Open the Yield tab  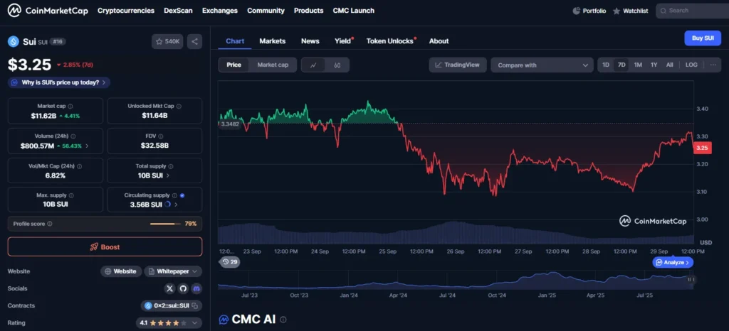pyautogui.click(x=342, y=40)
